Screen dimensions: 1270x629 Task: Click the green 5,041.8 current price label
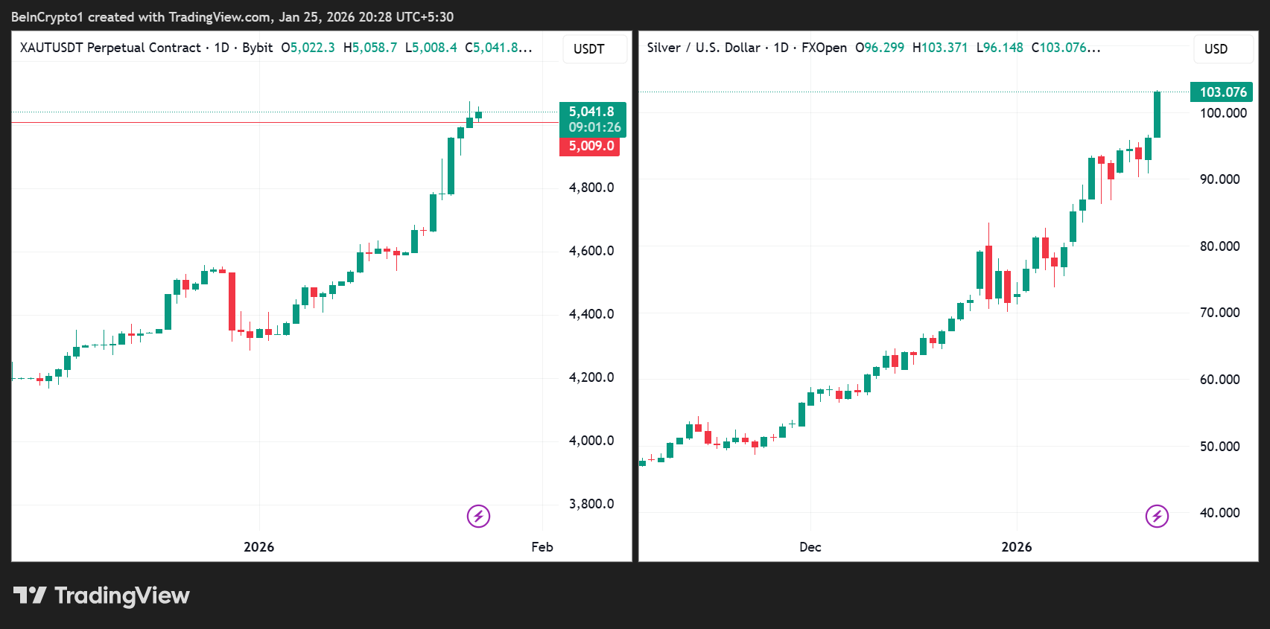point(591,112)
